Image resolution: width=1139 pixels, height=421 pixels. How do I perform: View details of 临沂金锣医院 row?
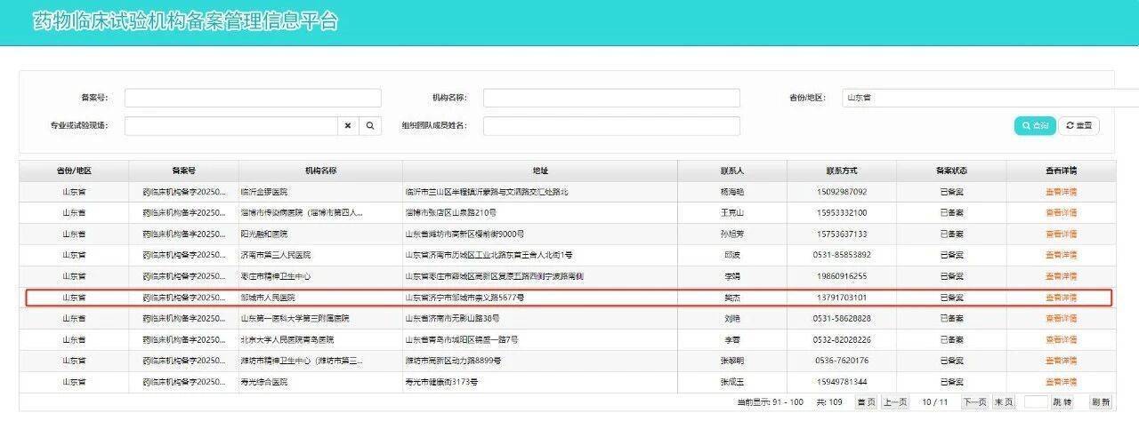[1061, 192]
